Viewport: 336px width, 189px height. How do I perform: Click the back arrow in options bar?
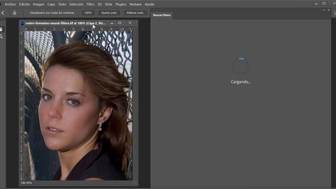point(3,13)
